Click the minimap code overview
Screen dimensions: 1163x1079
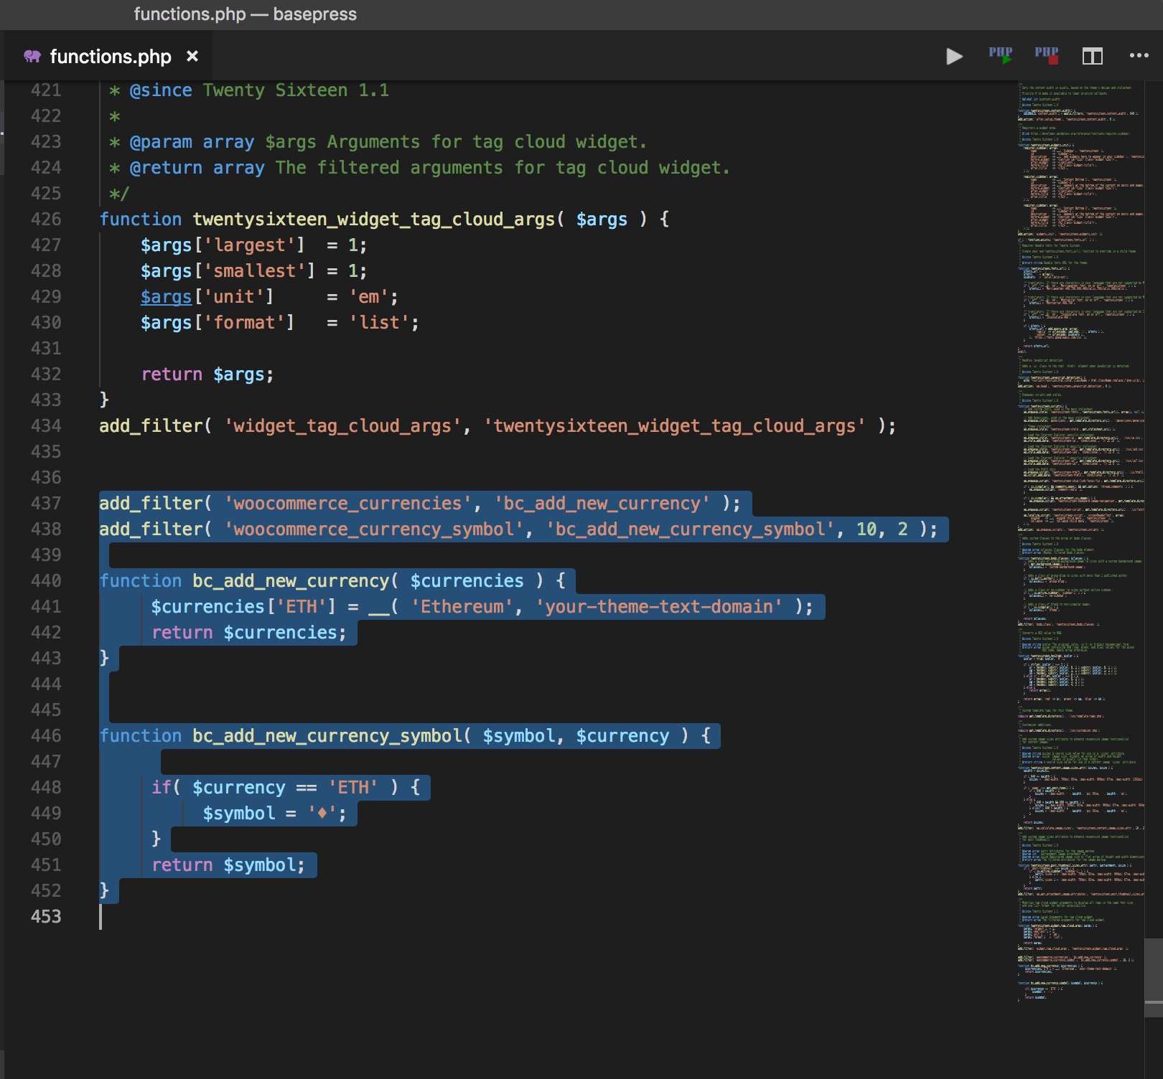pos(1080,542)
